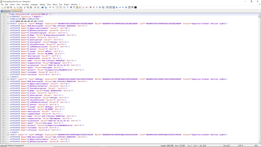Save the current file via toolbar
The width and height of the screenshot is (261, 147).
[x=8, y=7]
